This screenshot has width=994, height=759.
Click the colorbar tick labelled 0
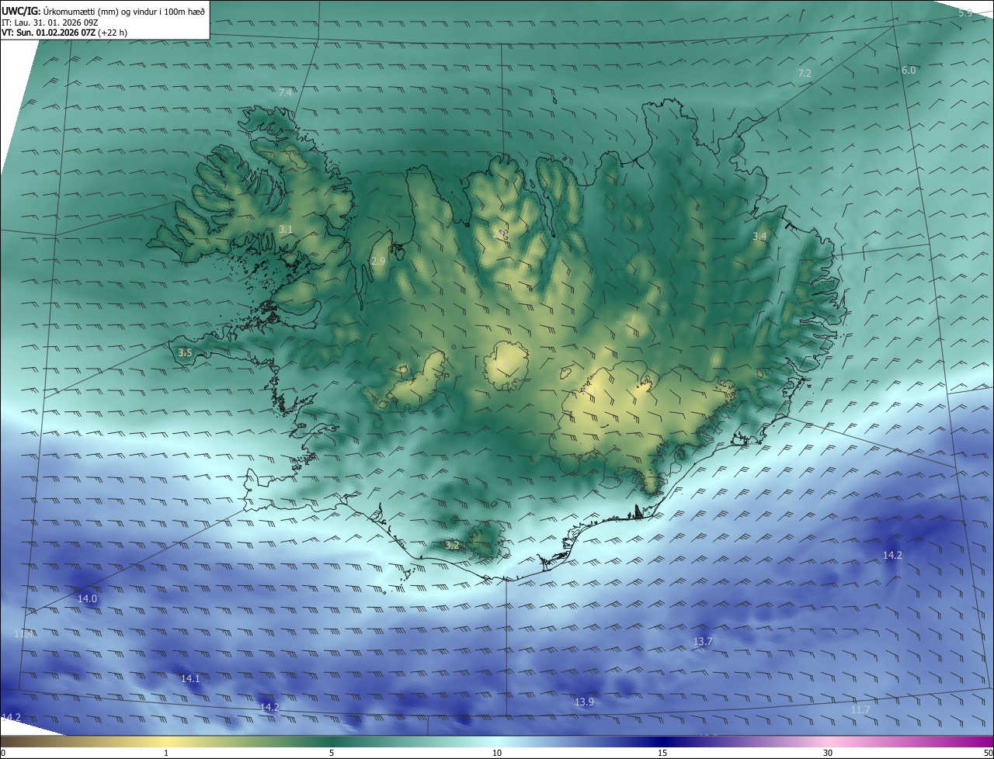(x=2, y=753)
